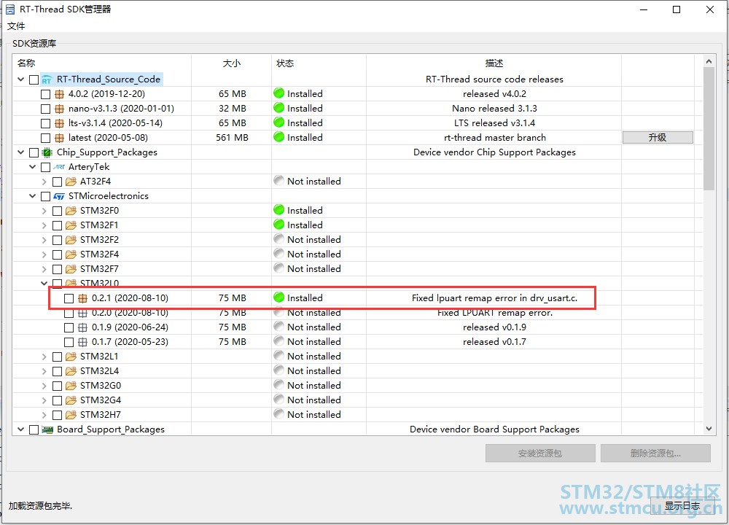
Task: Click the '加载资源包完毕.' status message
Action: click(x=40, y=506)
